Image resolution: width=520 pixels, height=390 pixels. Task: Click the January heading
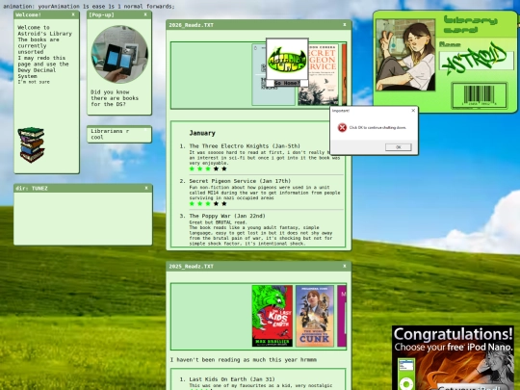pos(202,133)
